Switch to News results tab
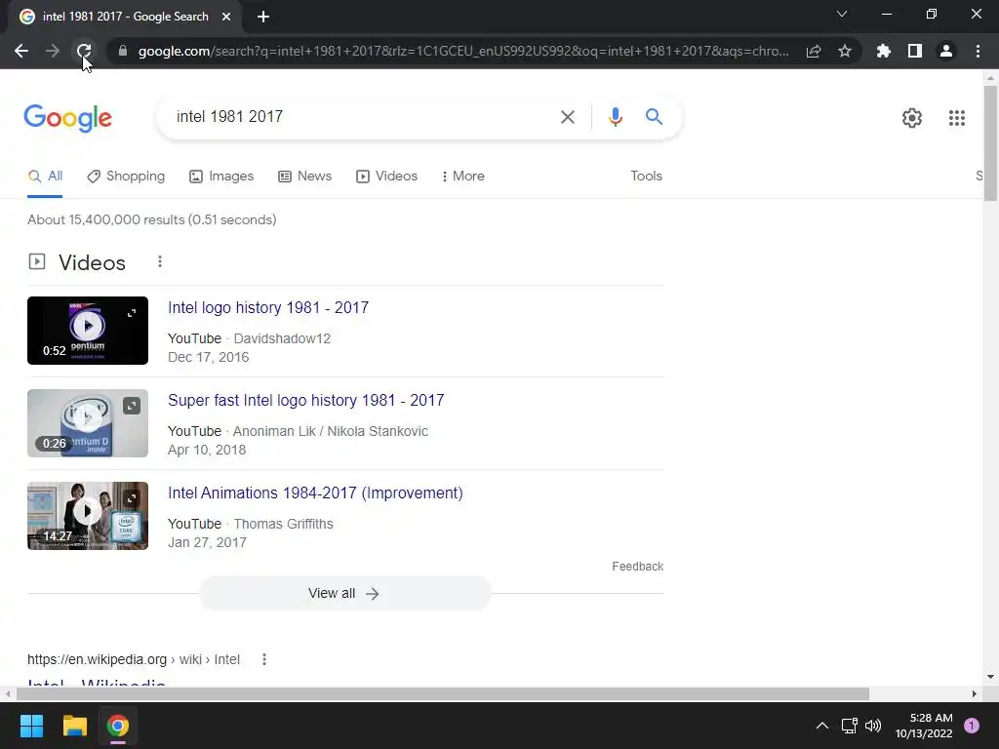999x749 pixels. pyautogui.click(x=305, y=177)
